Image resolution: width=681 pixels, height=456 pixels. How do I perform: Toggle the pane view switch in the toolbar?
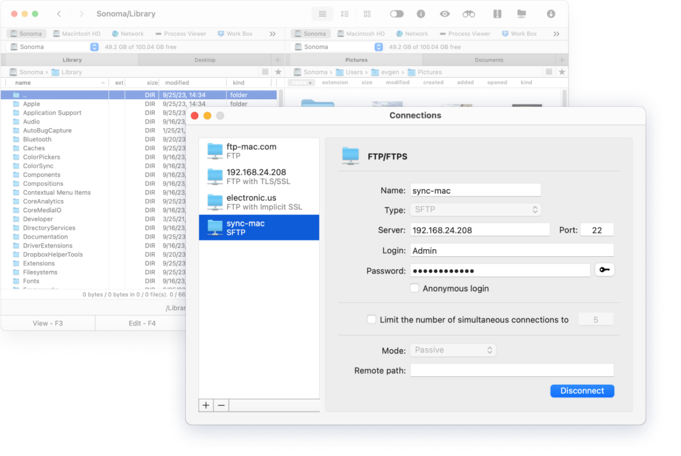[497, 14]
